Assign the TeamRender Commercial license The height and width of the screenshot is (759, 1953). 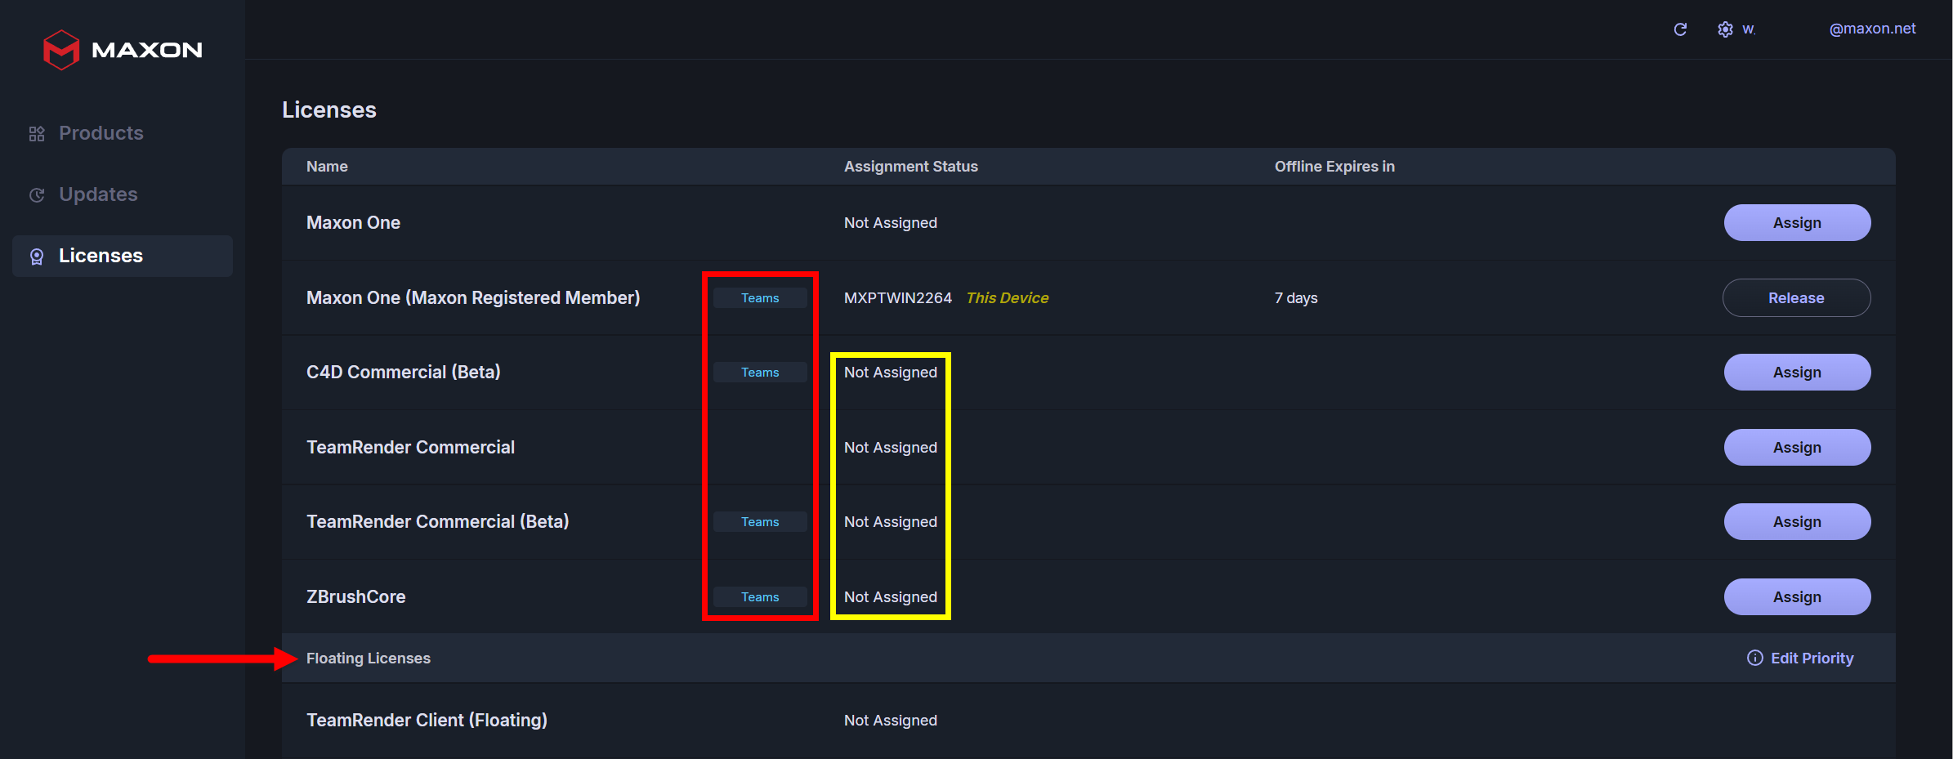pyautogui.click(x=1796, y=448)
